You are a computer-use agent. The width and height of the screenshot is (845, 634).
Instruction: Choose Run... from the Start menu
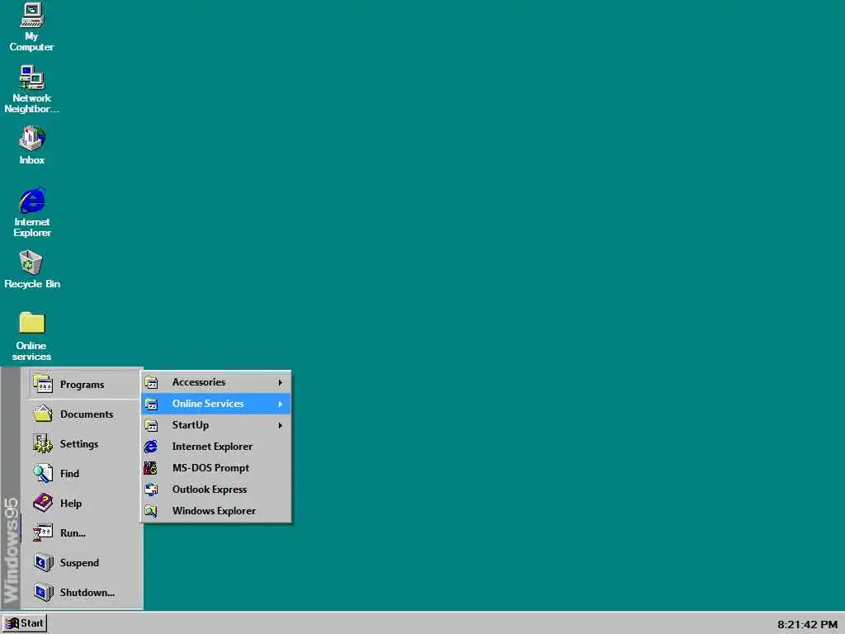coord(85,532)
